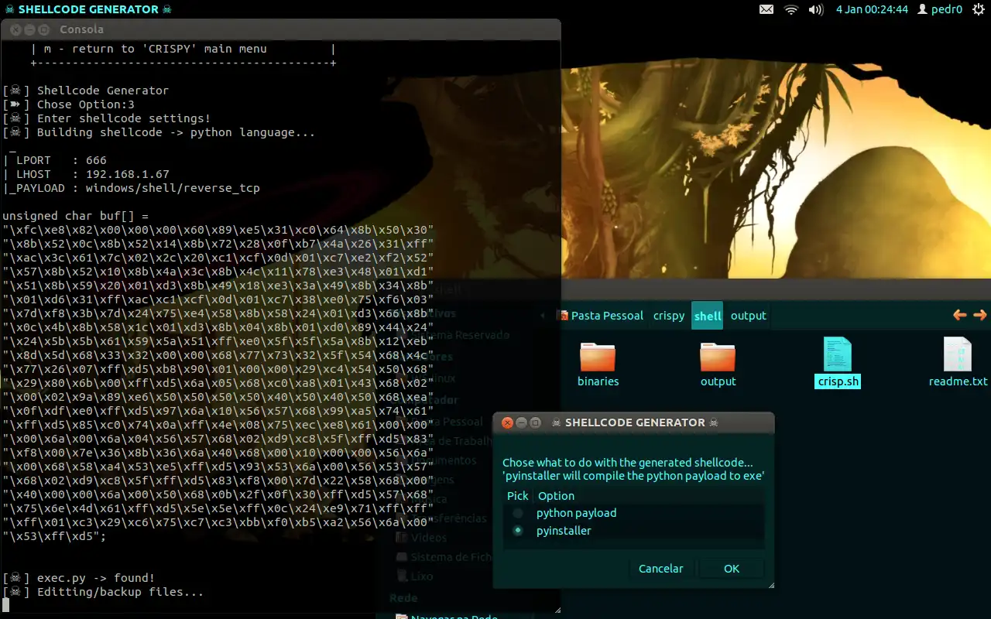Viewport: 991px width, 619px height.
Task: Maximize the Consola terminal window
Action: click(x=45, y=29)
